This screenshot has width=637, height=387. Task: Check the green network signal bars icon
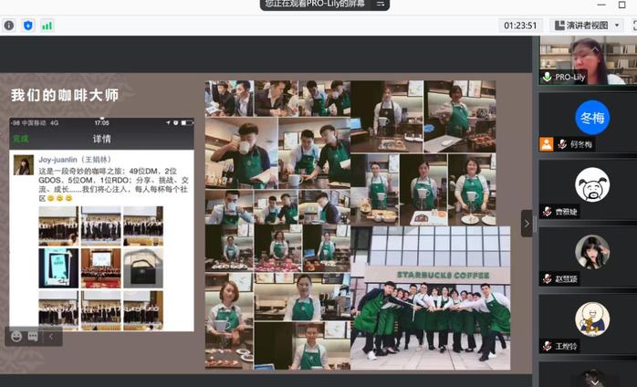(x=47, y=26)
